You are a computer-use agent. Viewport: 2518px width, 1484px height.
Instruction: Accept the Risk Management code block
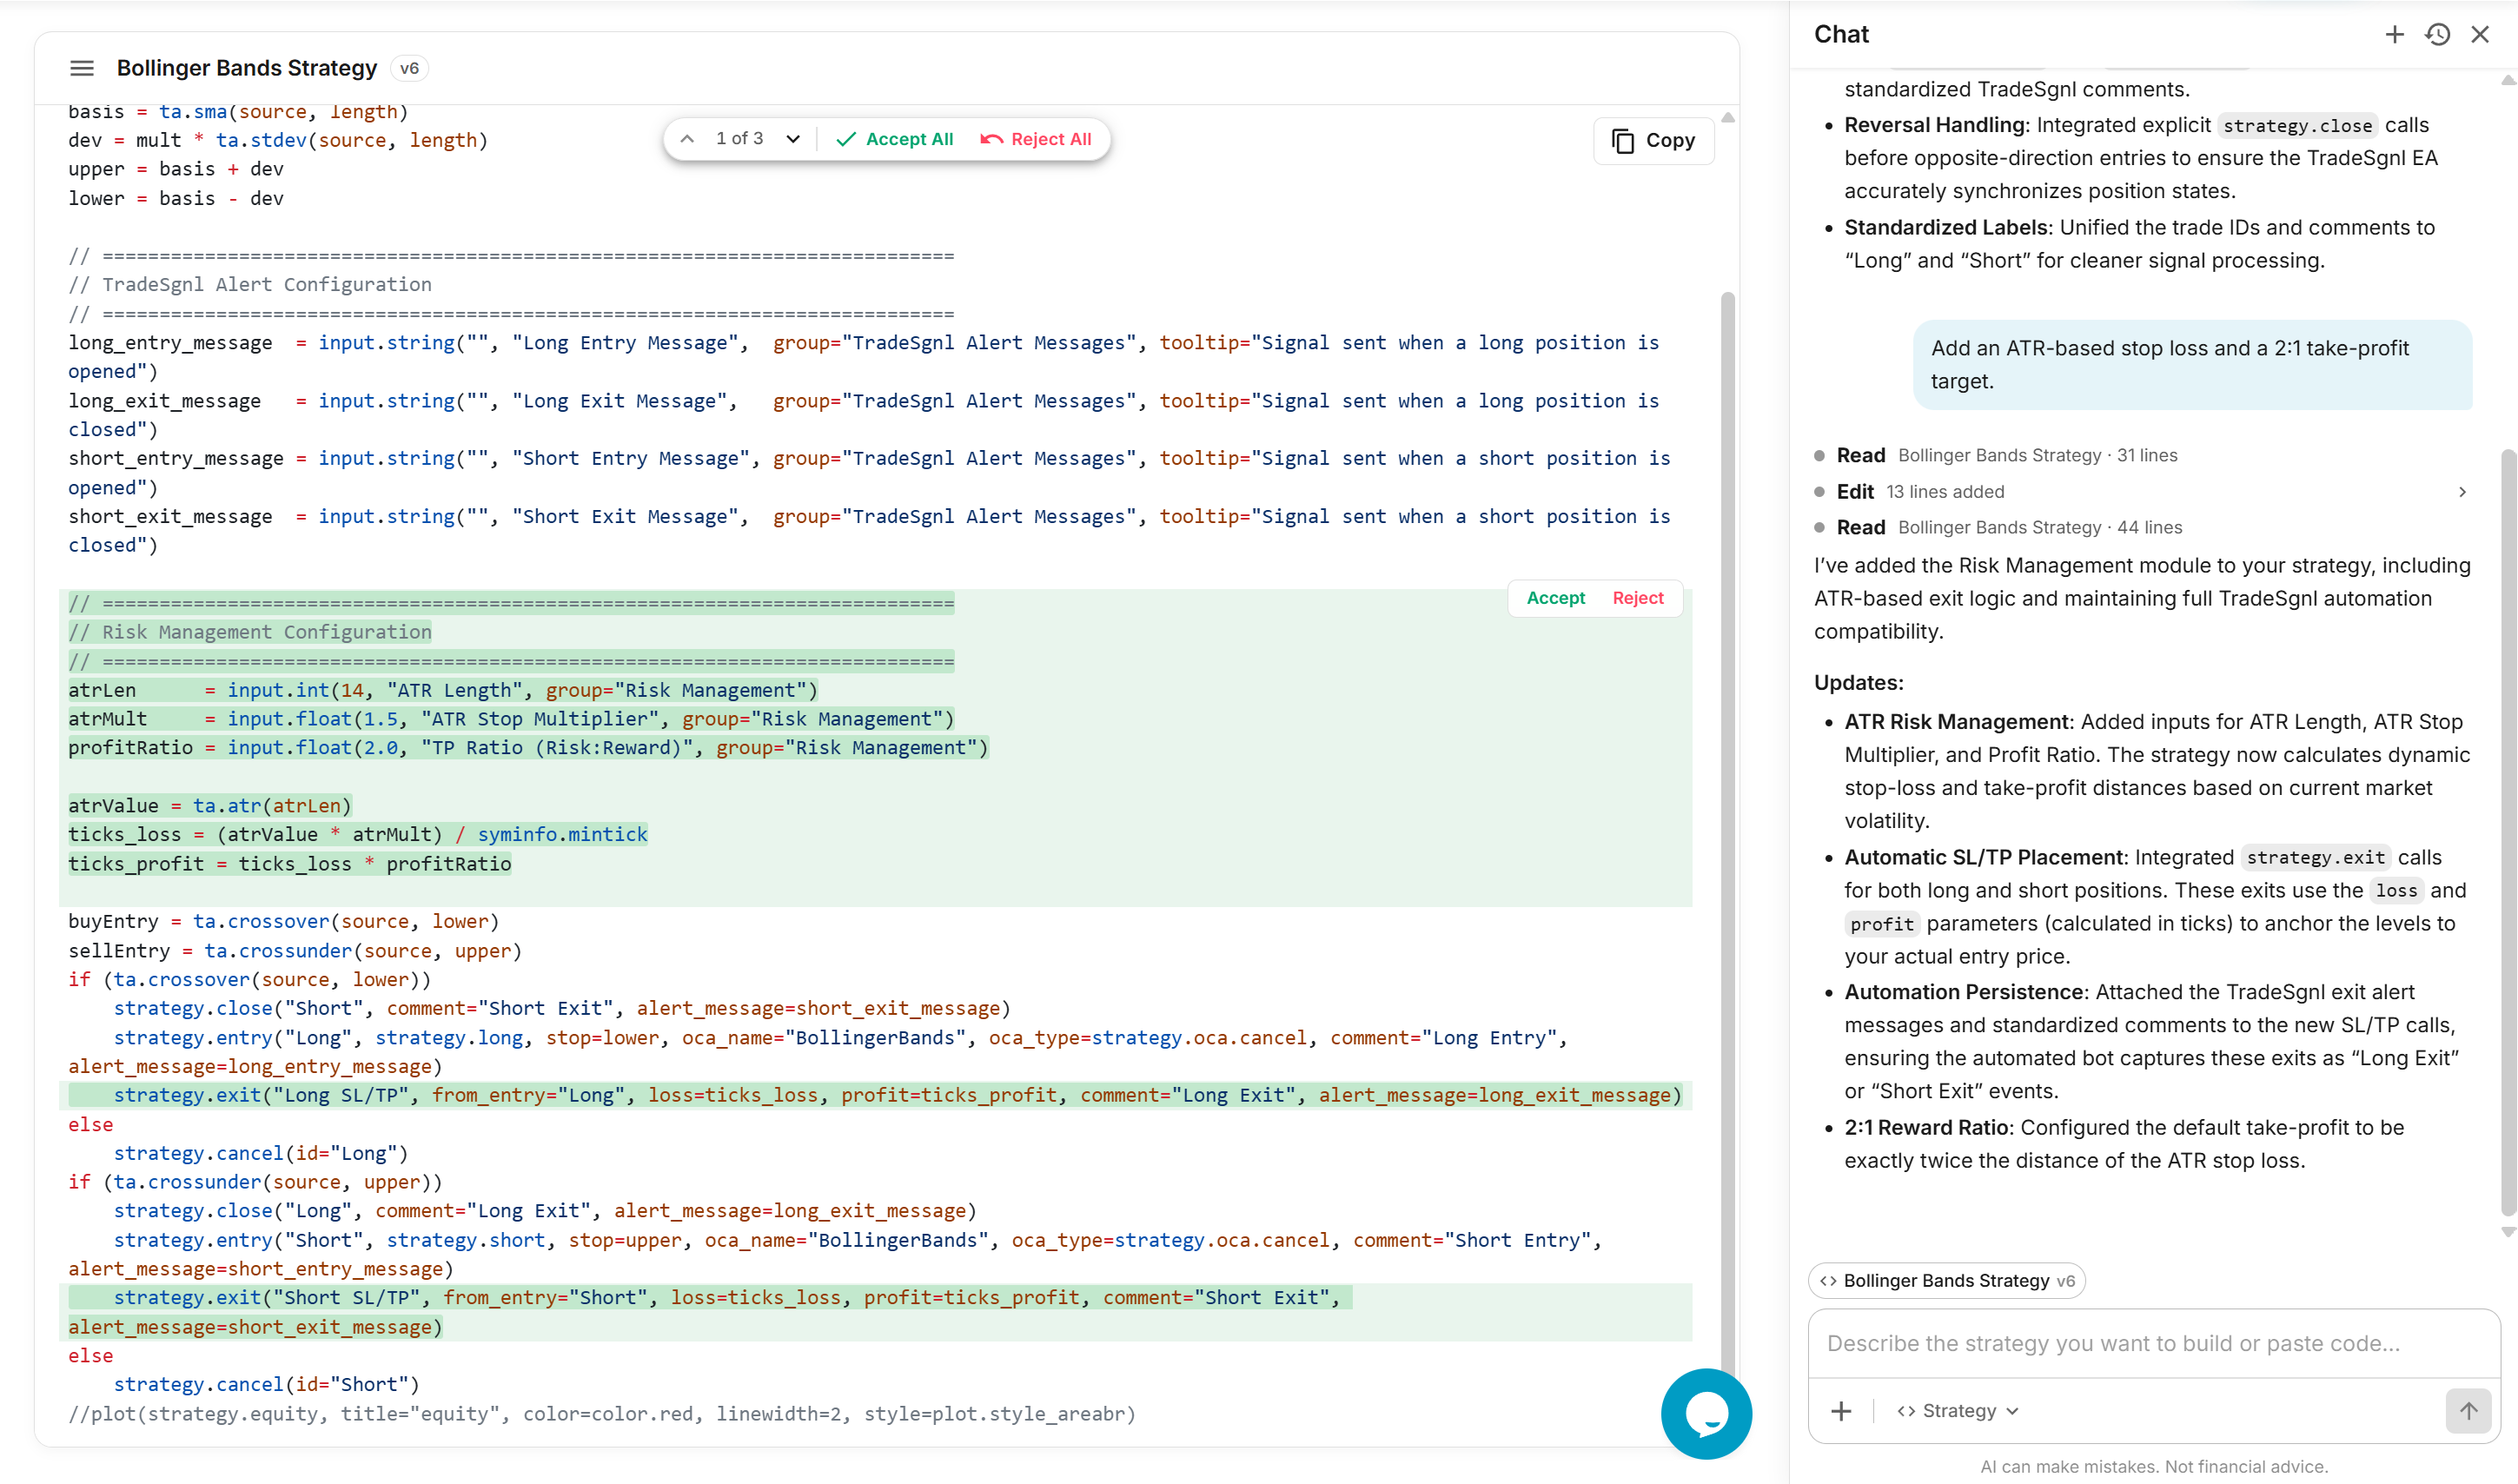click(1555, 598)
